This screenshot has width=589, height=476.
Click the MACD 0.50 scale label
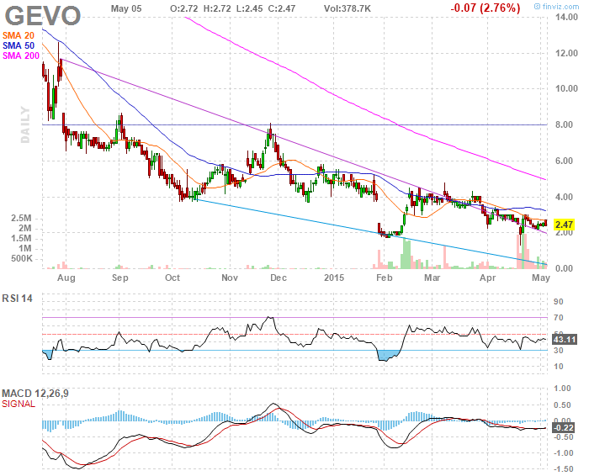pyautogui.click(x=563, y=405)
